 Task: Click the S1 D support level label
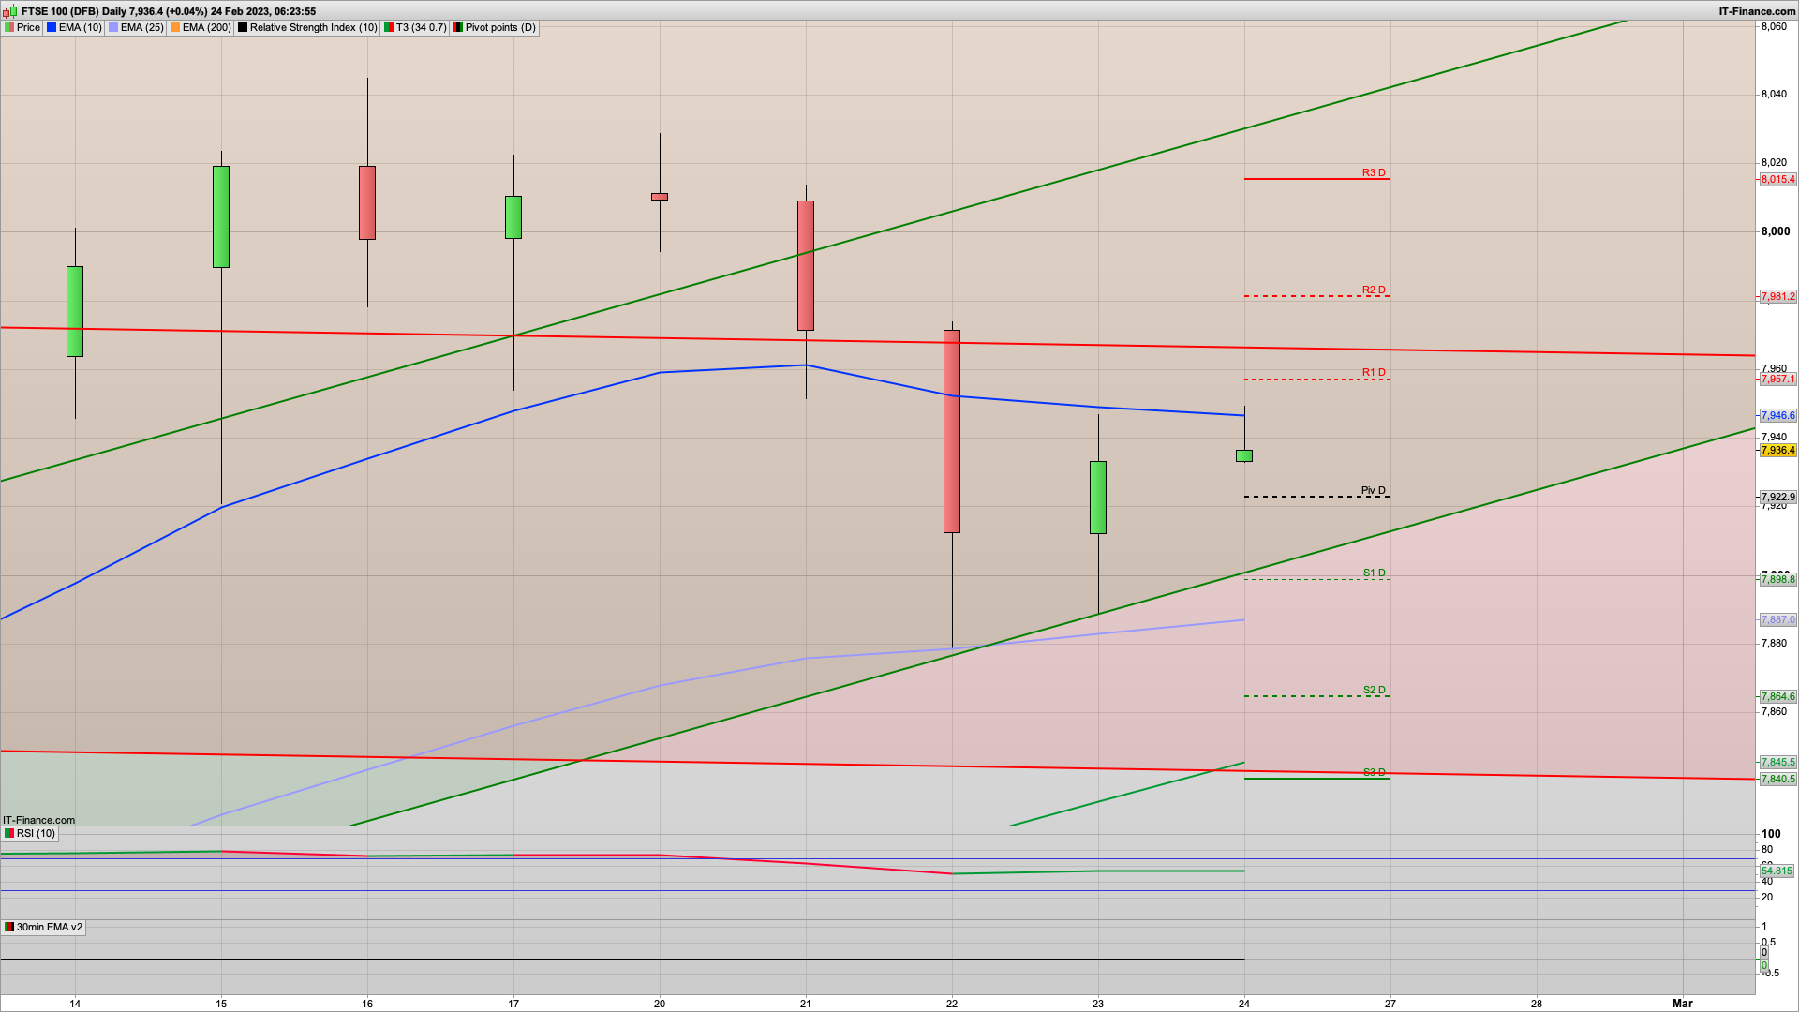(1374, 573)
